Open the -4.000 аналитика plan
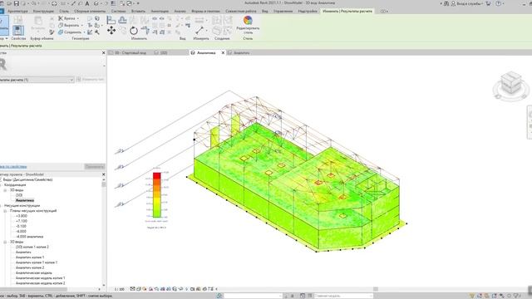 pyautogui.click(x=30, y=237)
